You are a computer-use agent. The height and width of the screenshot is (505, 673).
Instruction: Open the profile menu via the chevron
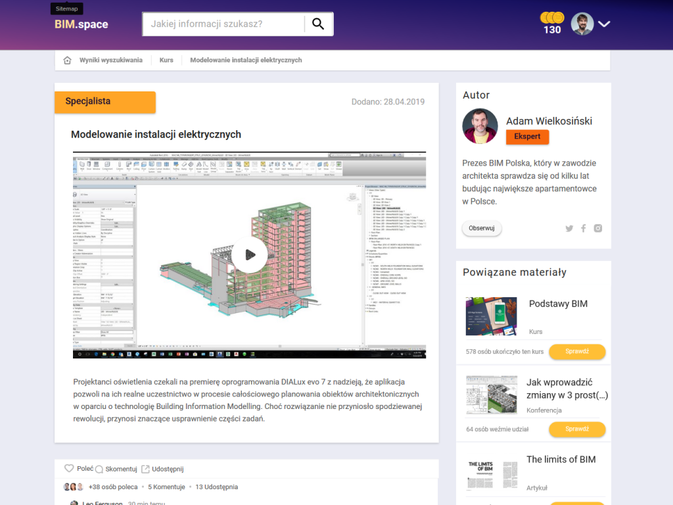point(603,24)
